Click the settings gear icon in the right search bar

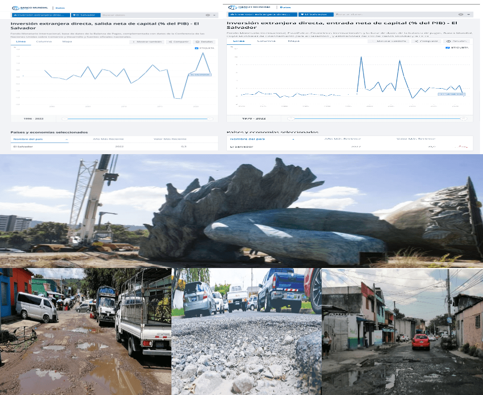461,15
